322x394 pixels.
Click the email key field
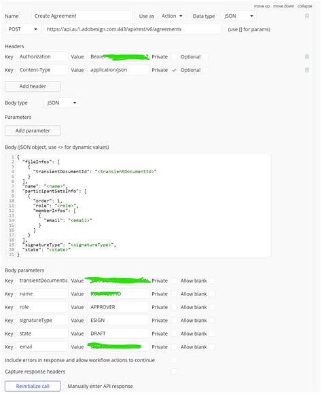(x=42, y=347)
